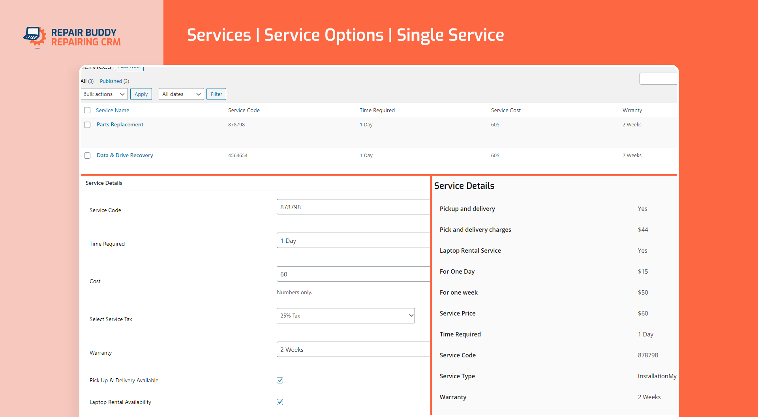Sort by the Service Name column header

tap(113, 110)
